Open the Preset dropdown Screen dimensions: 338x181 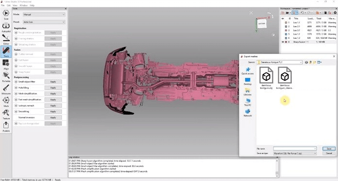(44, 22)
